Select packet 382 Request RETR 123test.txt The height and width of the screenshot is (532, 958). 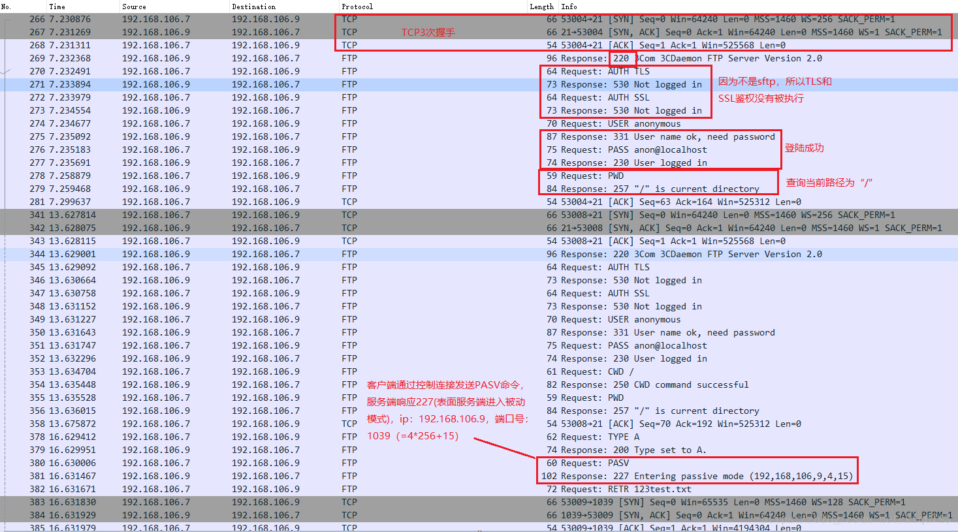pyautogui.click(x=479, y=489)
